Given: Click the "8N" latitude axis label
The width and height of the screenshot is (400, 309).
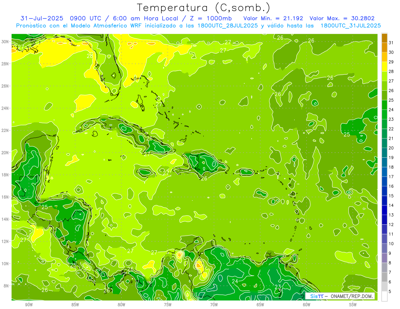Looking at the screenshot, I should click(7, 286).
